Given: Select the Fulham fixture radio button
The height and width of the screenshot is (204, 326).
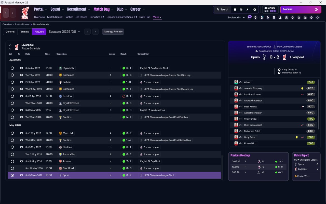Looking at the screenshot, I should click(12, 82).
